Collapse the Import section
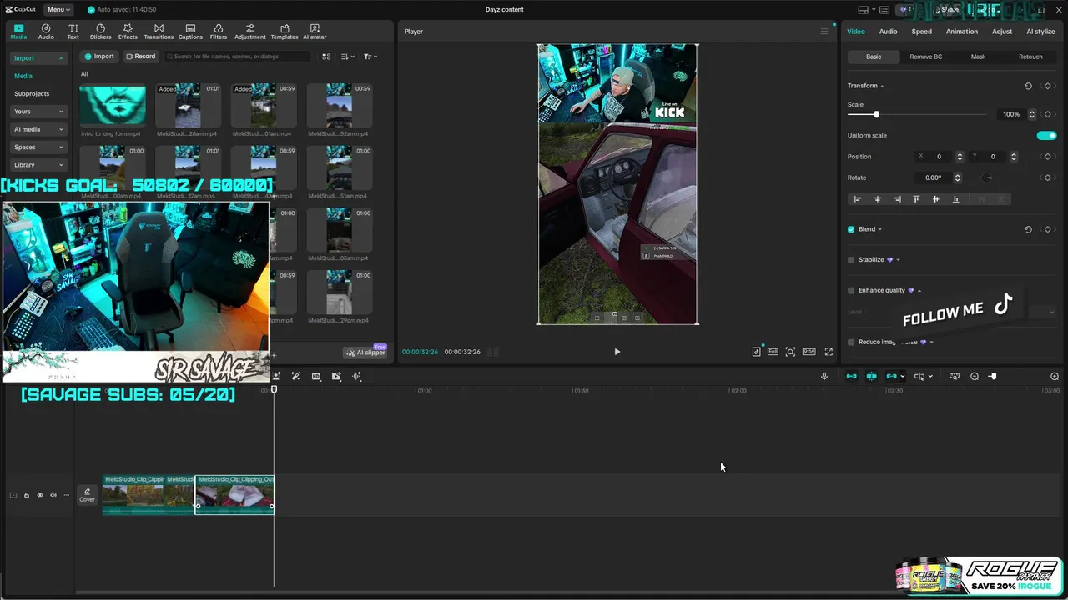Image resolution: width=1068 pixels, height=600 pixels. tap(38, 58)
